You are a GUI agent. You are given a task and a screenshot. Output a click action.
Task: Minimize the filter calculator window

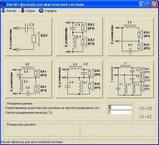142,4
